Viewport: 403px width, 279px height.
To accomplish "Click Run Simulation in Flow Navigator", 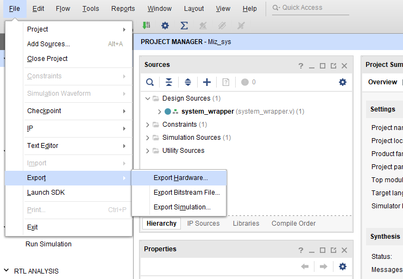I will pos(48,244).
